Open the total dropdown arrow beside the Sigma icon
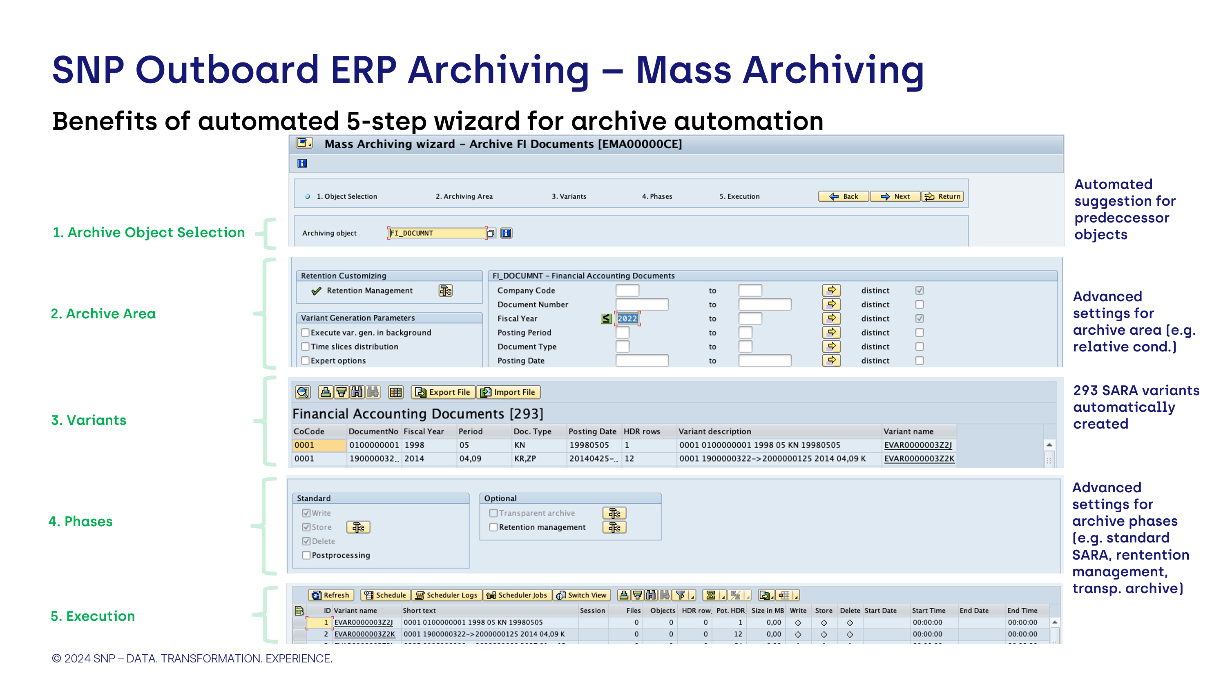 click(723, 596)
